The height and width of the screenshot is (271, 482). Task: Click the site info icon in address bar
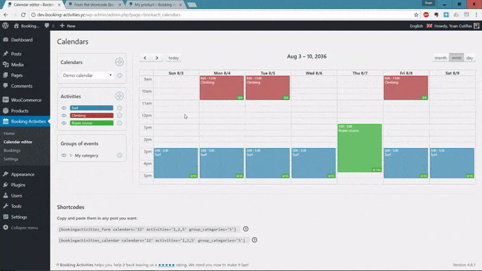point(33,14)
